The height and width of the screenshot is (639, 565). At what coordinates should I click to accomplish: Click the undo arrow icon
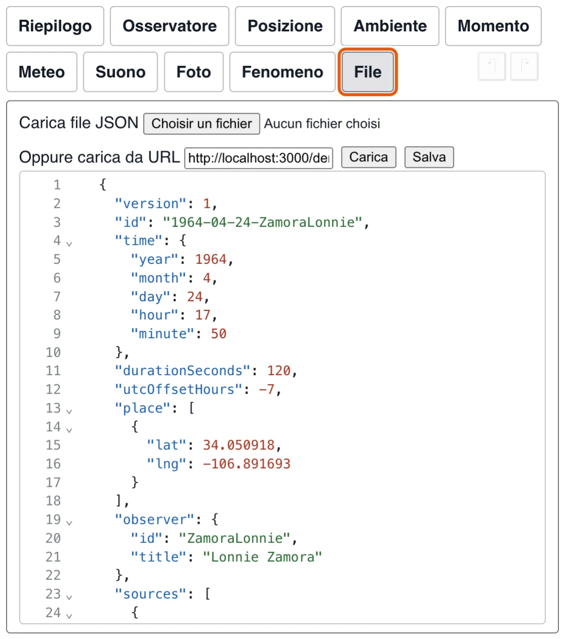point(492,66)
